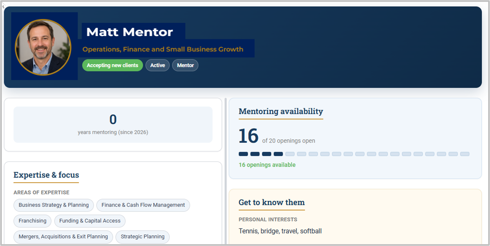Viewport: 490px width, 246px height.
Task: Click Matt Mentor's profile photo
Action: point(43,47)
